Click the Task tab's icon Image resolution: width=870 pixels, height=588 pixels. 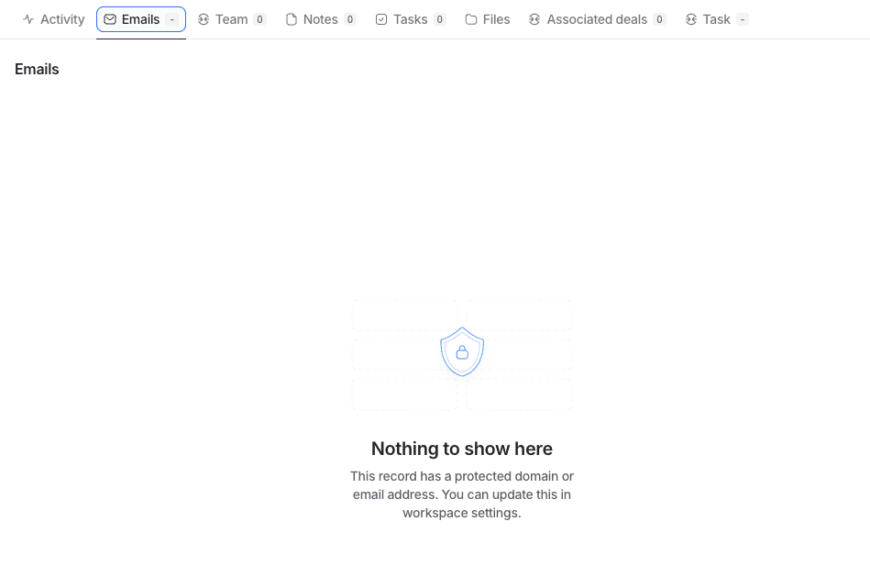(x=691, y=19)
